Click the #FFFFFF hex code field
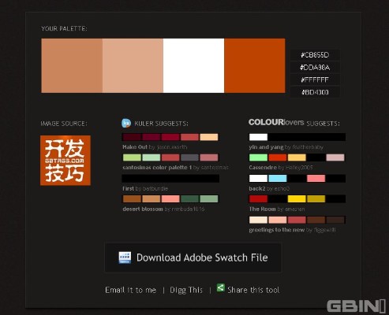 [x=315, y=80]
